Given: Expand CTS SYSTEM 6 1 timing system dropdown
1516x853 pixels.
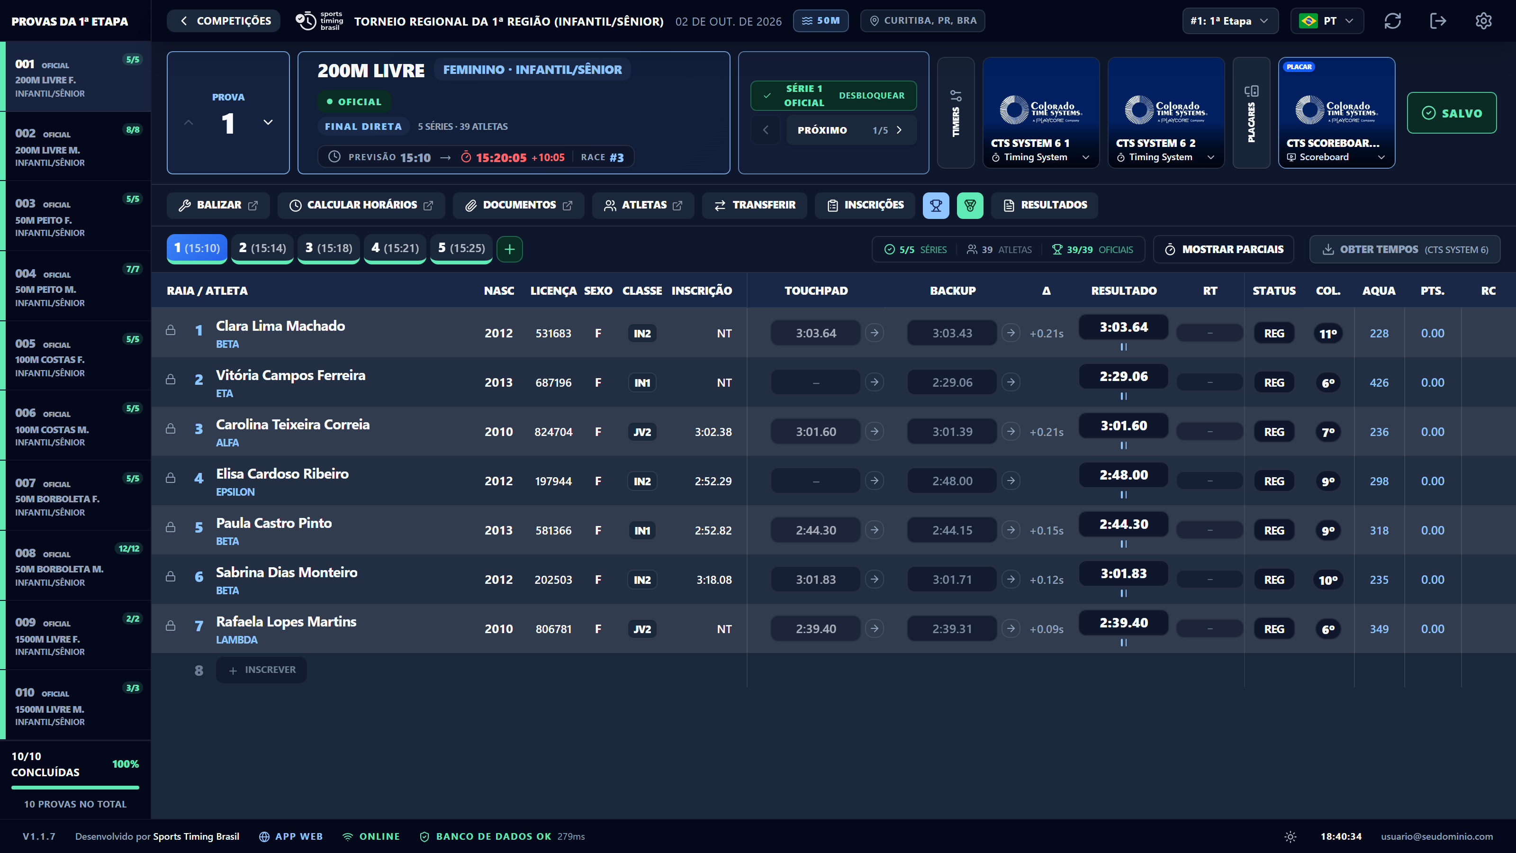Looking at the screenshot, I should tap(1086, 157).
